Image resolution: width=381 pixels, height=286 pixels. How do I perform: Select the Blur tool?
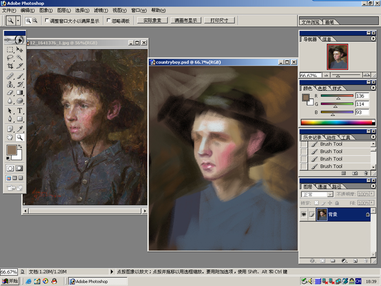(x=10, y=100)
